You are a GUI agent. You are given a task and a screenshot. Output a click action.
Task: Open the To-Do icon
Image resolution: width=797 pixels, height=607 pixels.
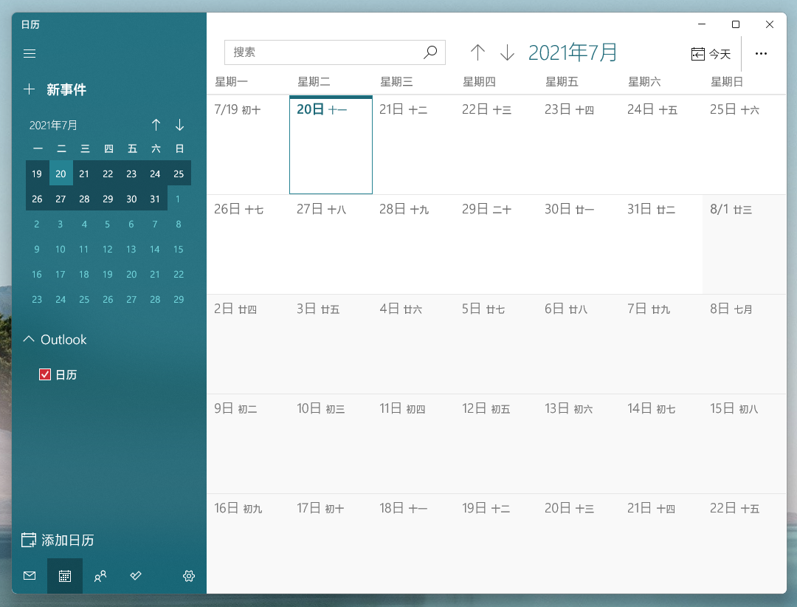(135, 576)
